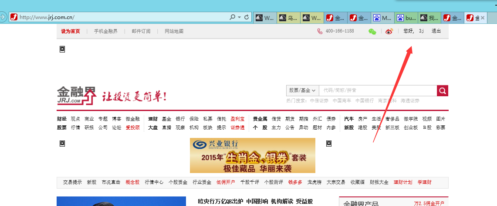Open the 大盘 navigation item
The width and height of the screenshot is (497, 206).
click(x=153, y=128)
